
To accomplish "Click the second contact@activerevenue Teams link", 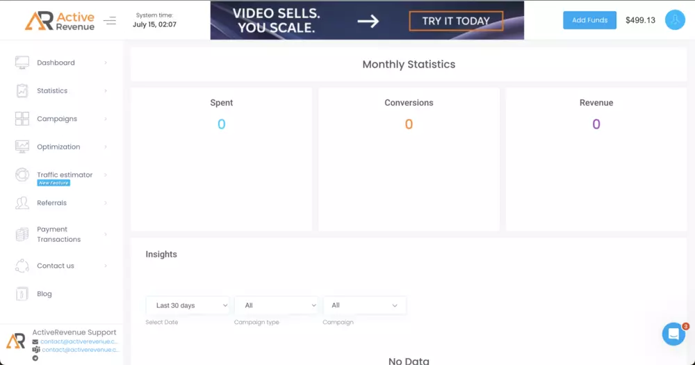I will point(80,350).
